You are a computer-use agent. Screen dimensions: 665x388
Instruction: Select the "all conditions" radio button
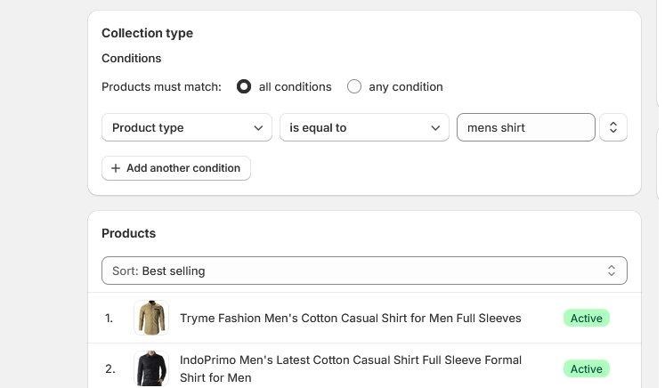(244, 86)
